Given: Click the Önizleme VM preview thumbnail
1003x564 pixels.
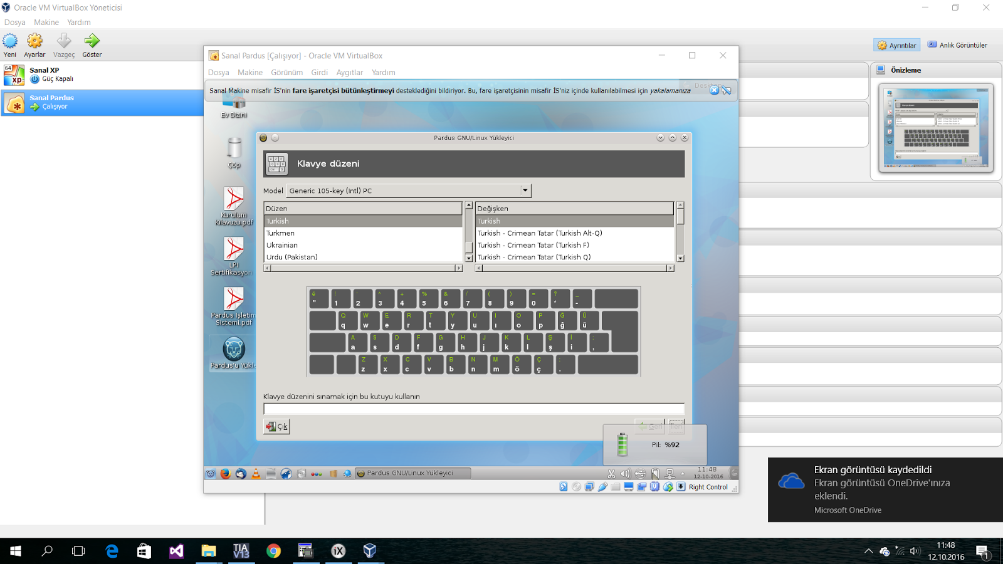Looking at the screenshot, I should (935, 128).
